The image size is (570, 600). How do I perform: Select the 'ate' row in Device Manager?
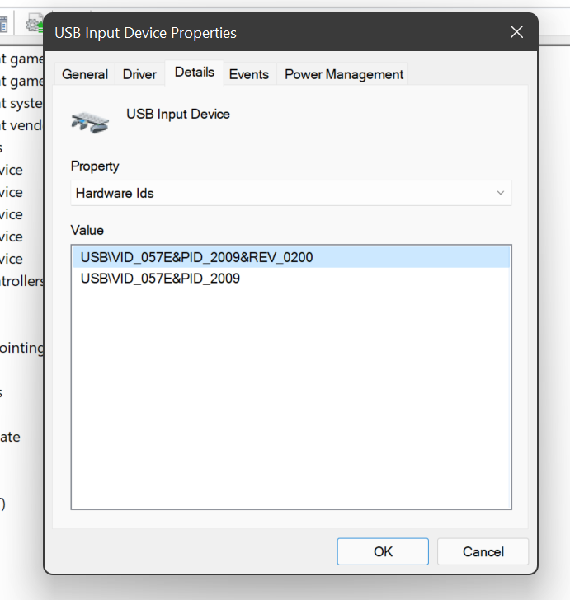pos(10,437)
